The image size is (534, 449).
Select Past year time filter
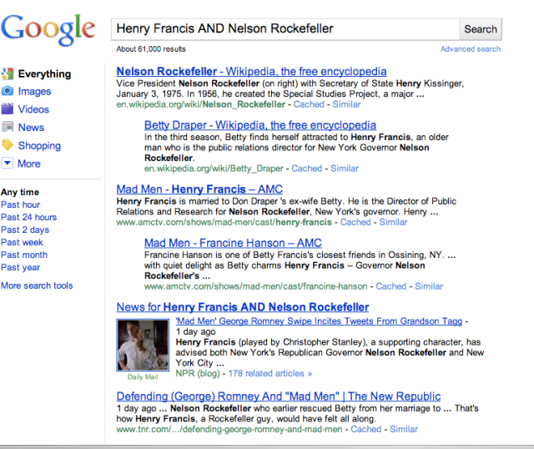pos(21,267)
